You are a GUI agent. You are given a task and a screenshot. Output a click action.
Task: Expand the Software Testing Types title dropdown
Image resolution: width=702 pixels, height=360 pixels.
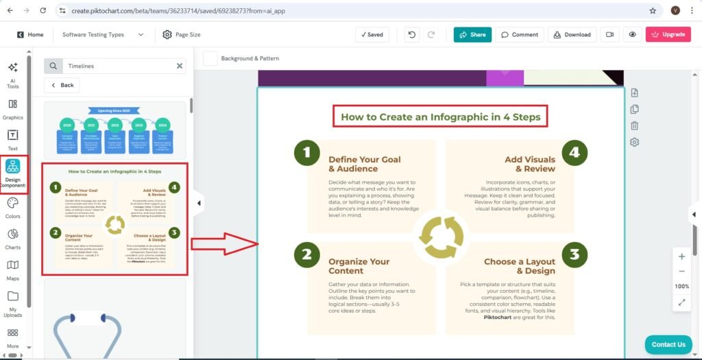tap(141, 34)
